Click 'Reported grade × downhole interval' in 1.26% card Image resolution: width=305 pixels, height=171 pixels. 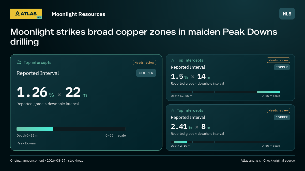tap(48, 104)
